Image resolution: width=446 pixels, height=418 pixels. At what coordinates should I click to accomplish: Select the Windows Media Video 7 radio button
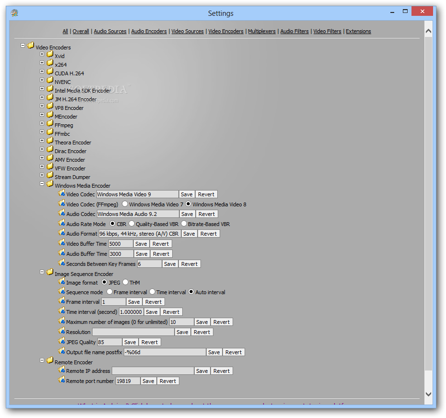tap(125, 204)
